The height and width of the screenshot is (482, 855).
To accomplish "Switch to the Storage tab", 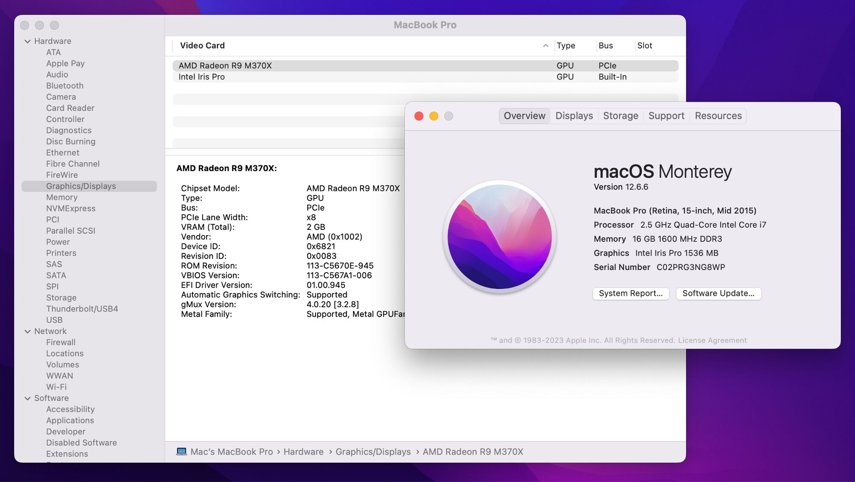I will click(621, 116).
